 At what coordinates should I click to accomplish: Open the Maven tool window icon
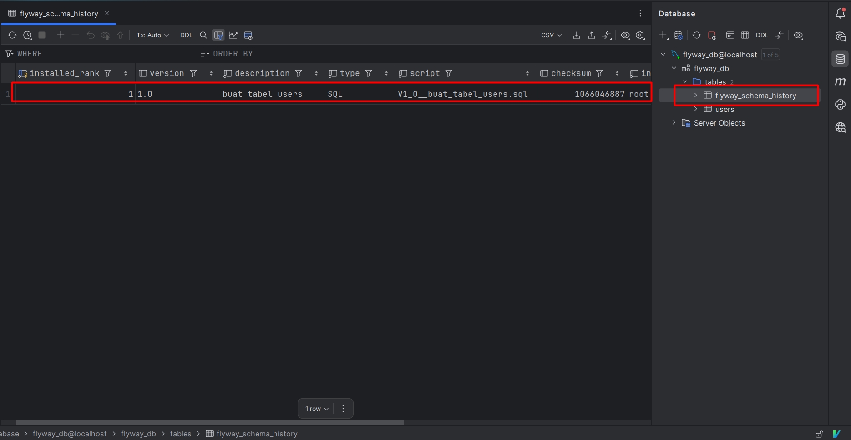841,82
